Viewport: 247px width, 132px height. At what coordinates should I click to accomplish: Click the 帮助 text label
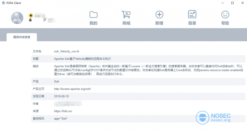(x=225, y=23)
